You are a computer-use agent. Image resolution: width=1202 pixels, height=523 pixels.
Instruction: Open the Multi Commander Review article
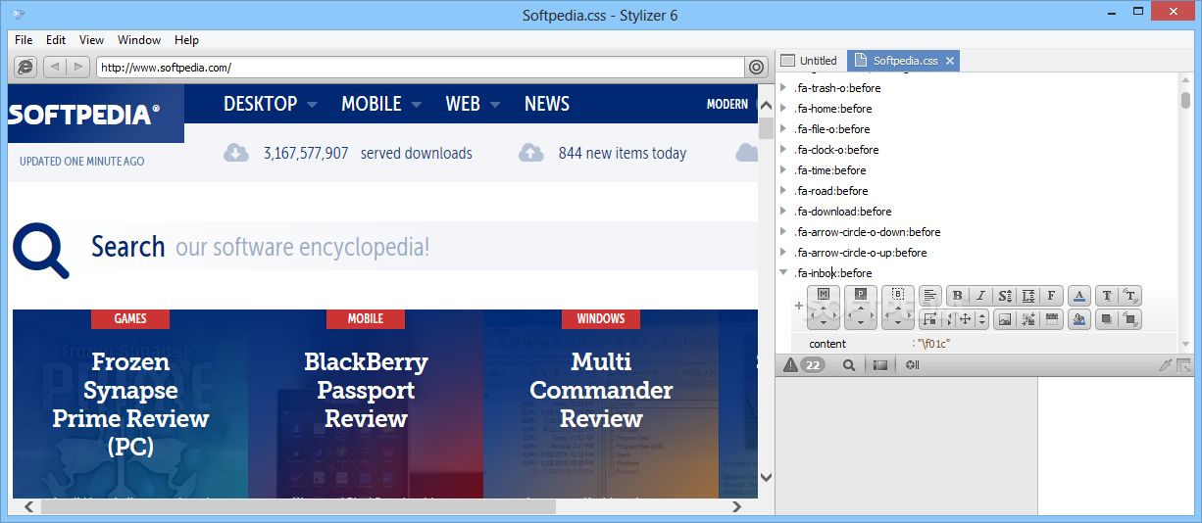601,390
